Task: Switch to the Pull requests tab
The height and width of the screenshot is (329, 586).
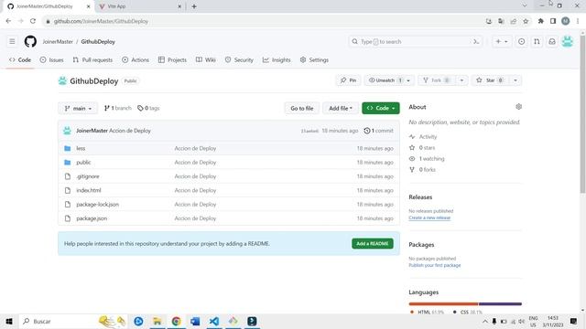Action: 92,59
